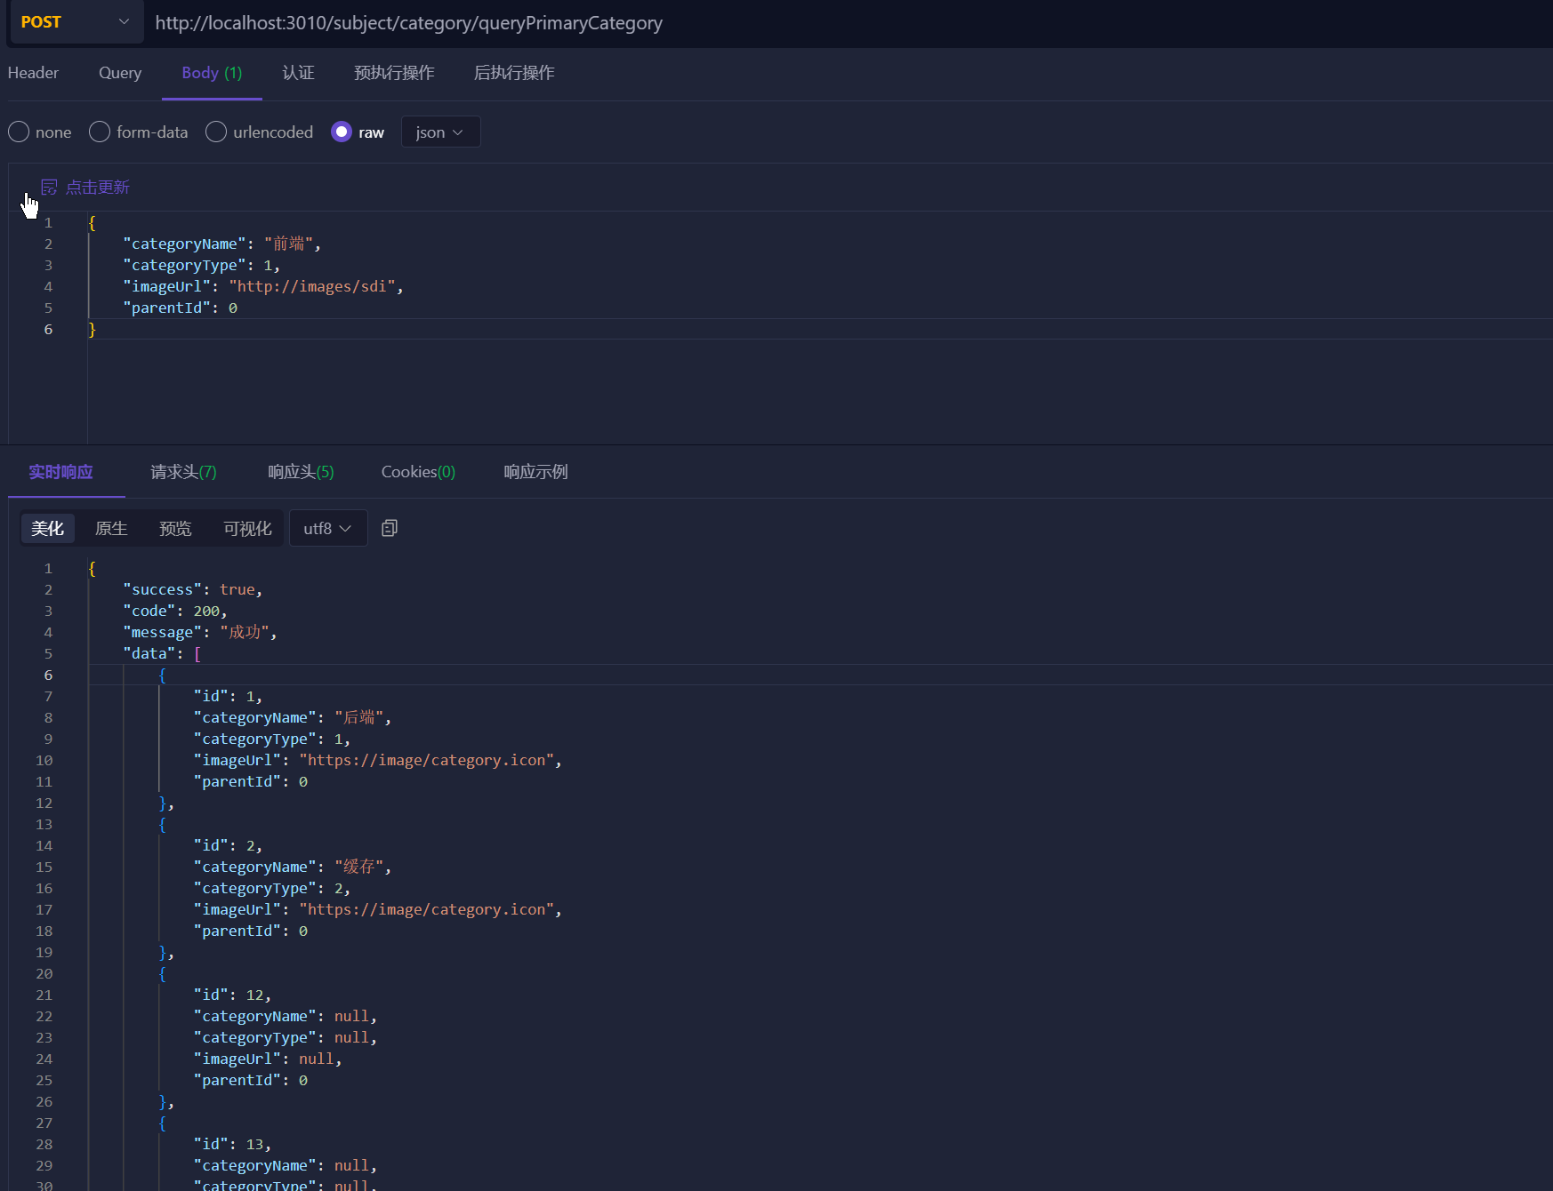The image size is (1553, 1191).
Task: Select the Body (1) tab
Action: [x=212, y=73]
